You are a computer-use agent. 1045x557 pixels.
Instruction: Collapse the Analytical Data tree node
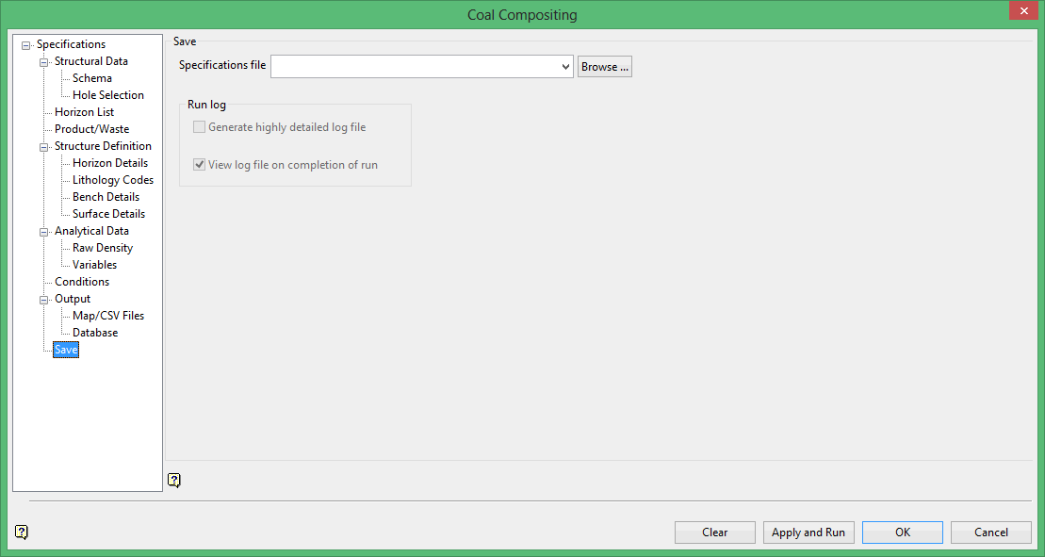tap(44, 232)
